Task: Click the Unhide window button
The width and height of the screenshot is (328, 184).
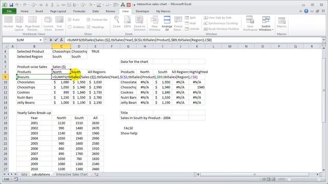Action: pos(192,29)
